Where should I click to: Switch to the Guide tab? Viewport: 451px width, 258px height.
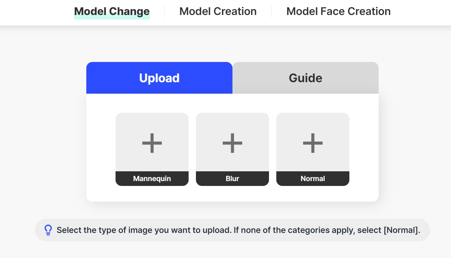point(306,78)
